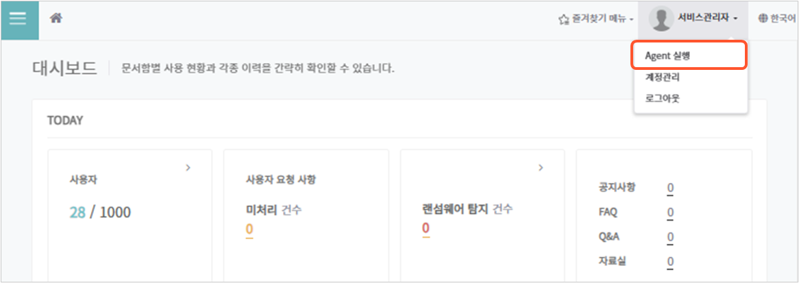
Task: Expand the 즐겨찾기 메뉴 dropdown
Action: pyautogui.click(x=595, y=19)
